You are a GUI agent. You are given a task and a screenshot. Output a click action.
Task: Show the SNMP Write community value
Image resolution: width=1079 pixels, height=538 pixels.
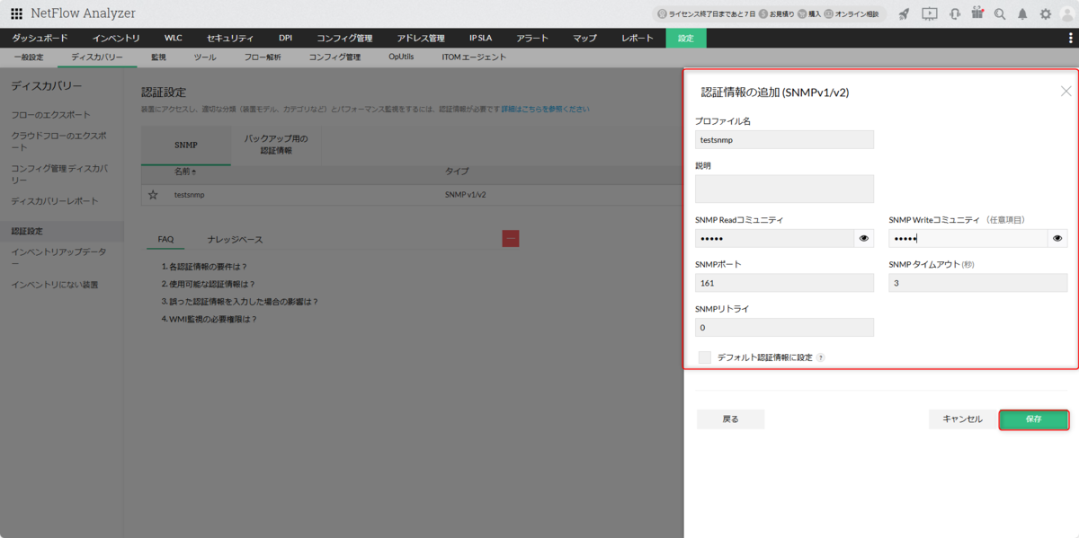[1057, 238]
